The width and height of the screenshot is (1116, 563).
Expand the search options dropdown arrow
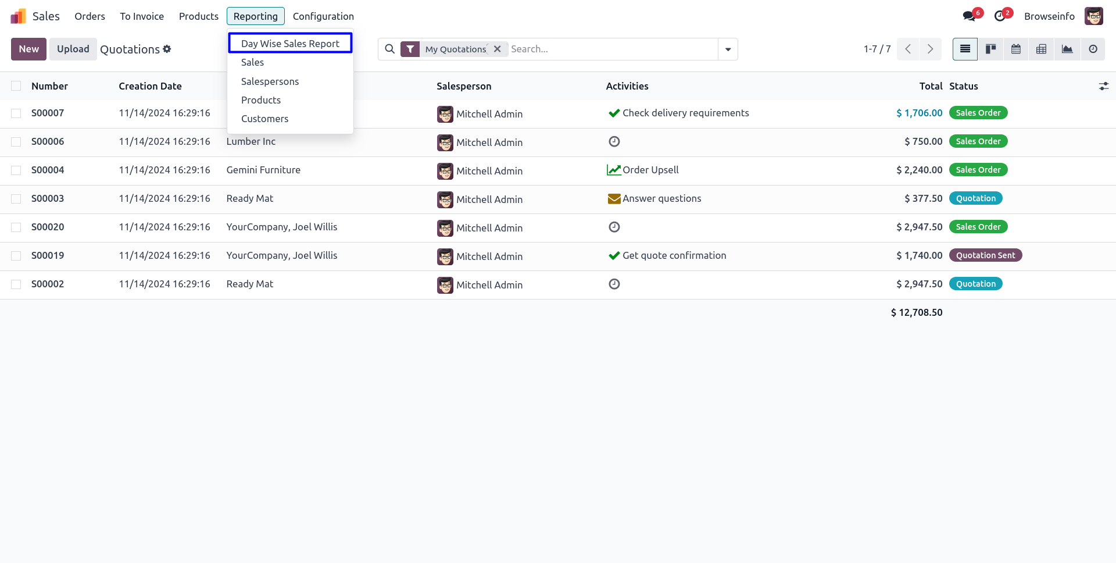728,49
